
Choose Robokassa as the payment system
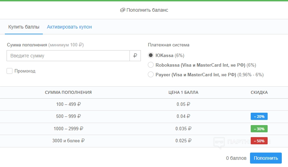point(151,65)
